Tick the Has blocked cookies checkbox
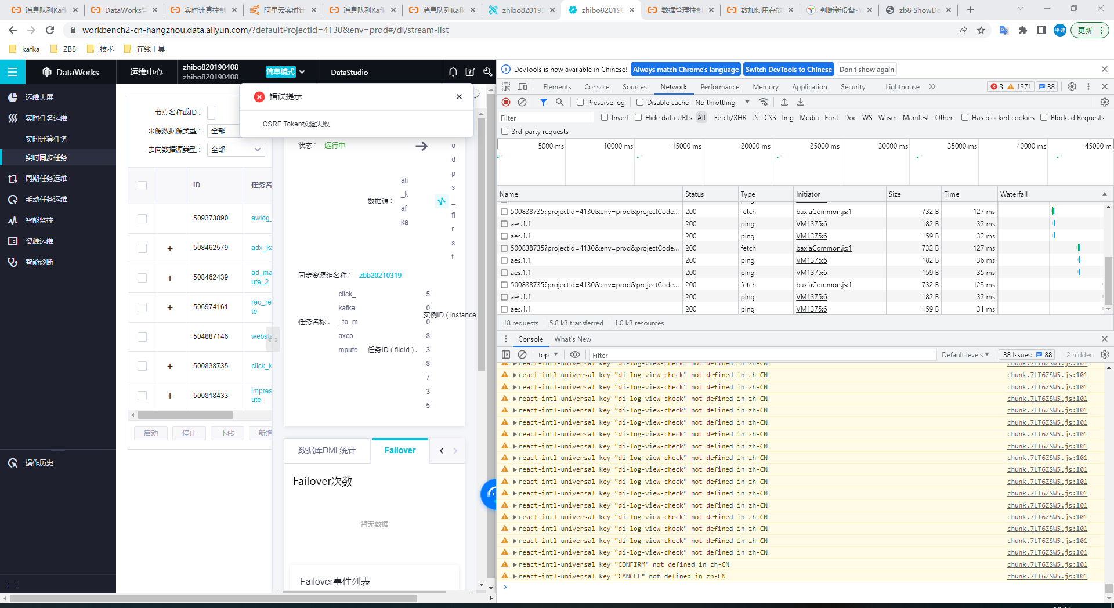Image resolution: width=1114 pixels, height=608 pixels. pos(965,117)
